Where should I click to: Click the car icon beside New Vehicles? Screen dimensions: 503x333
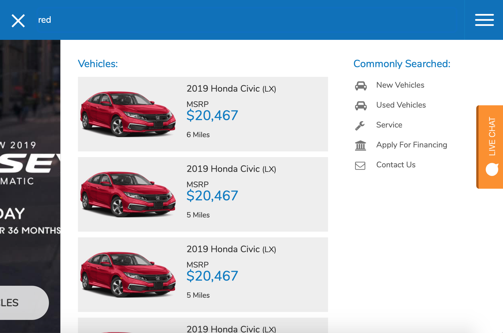(361, 86)
